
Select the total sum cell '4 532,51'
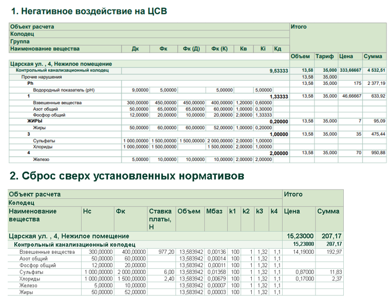pos(376,70)
